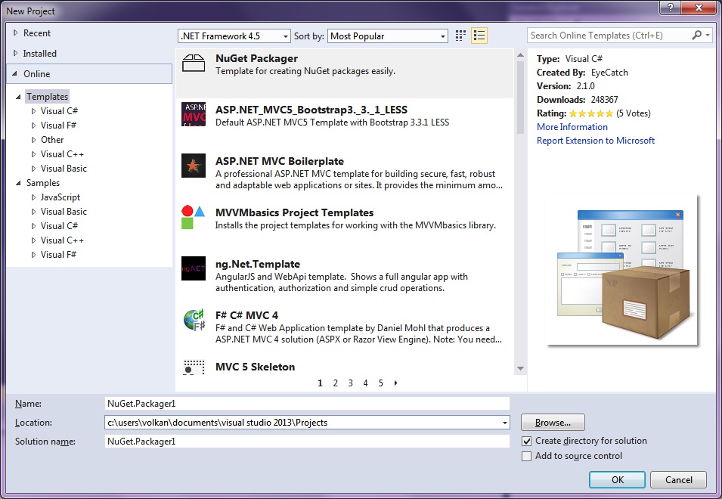This screenshot has height=499, width=722.
Task: Open the More Information link
Action: [572, 126]
